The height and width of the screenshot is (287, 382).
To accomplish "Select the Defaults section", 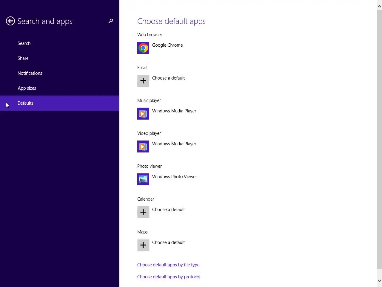I will 60,103.
